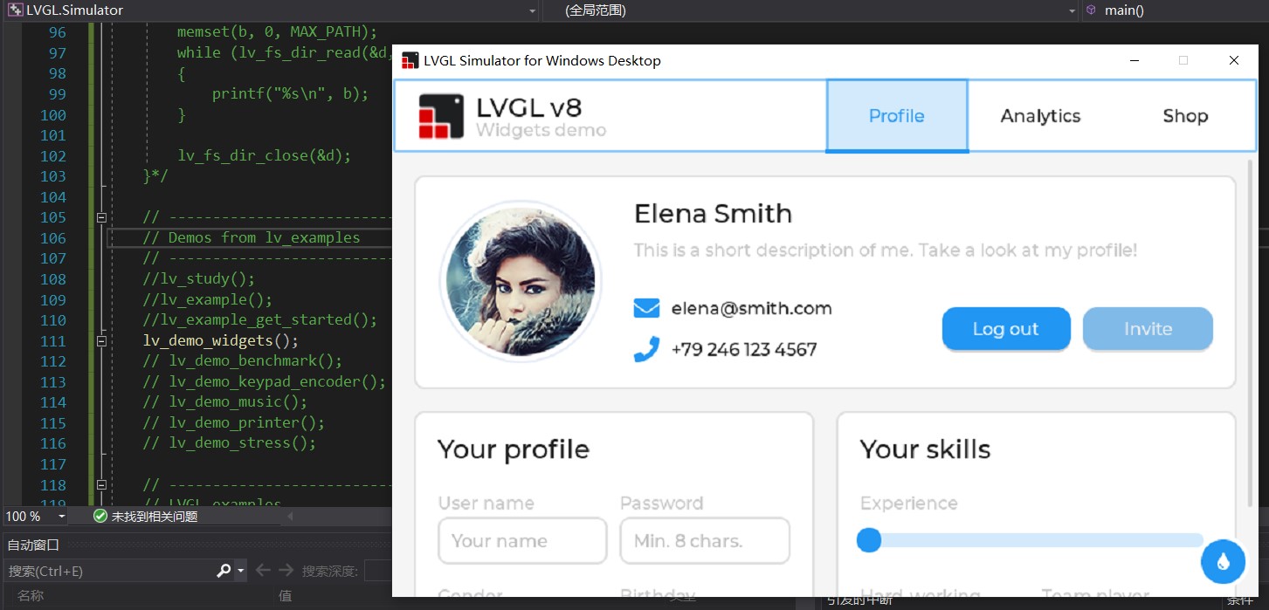Click the LVGL Simulator window title icon
Screen dimensions: 1269x610
(x=410, y=60)
